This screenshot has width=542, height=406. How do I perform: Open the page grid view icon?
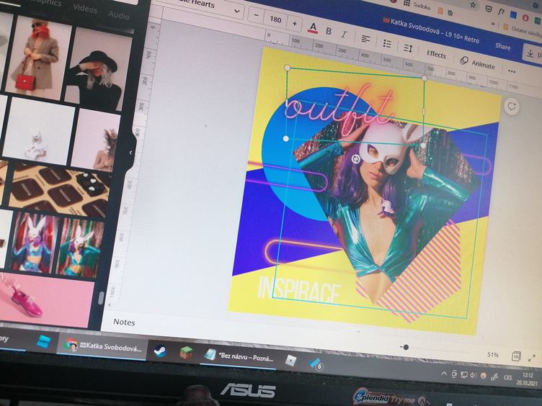pos(516,356)
